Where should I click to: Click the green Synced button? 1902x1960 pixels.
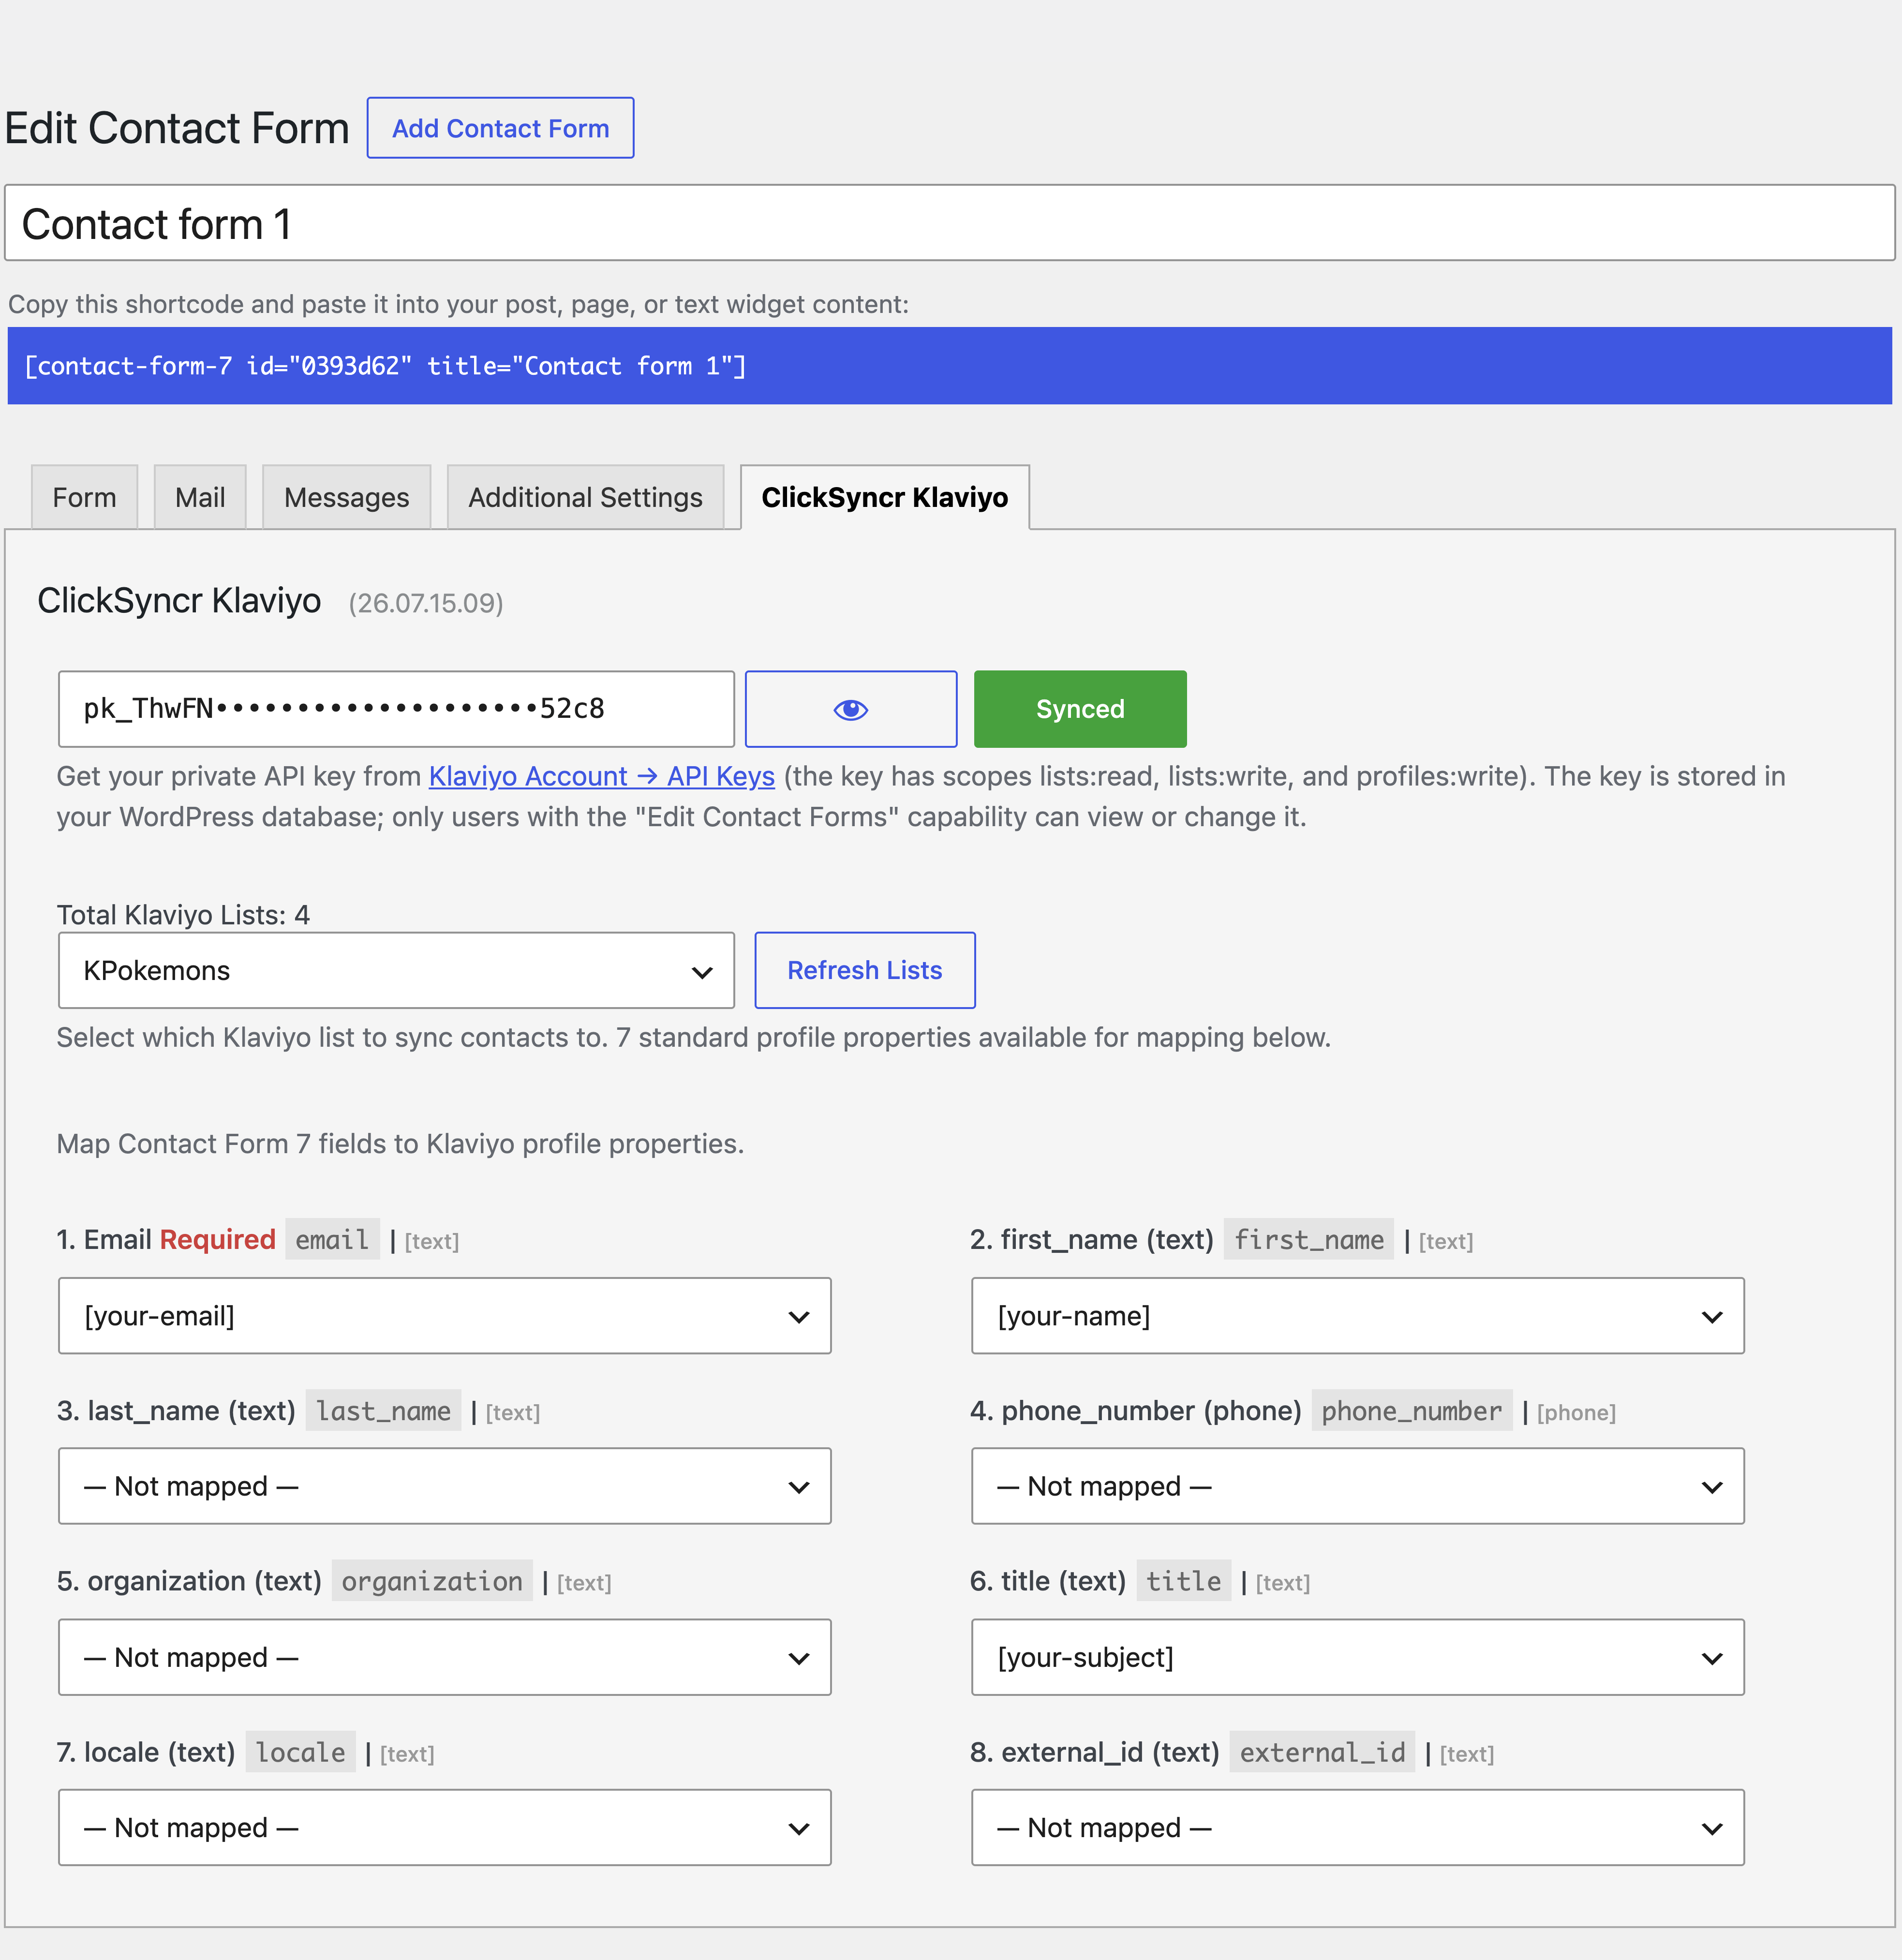coord(1080,709)
